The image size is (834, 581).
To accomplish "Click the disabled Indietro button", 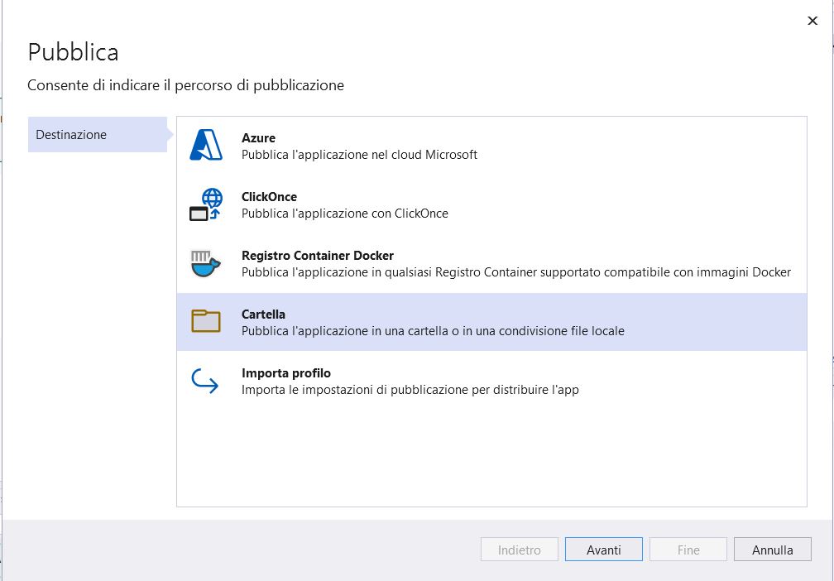I will (519, 550).
